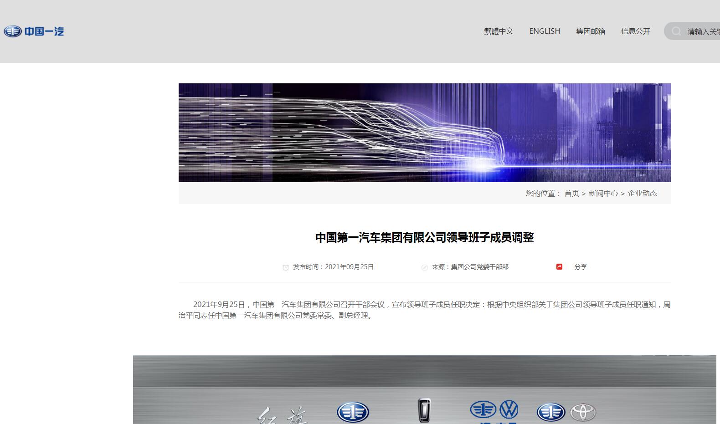
Task: Open 企业动态 breadcrumb link
Action: click(x=643, y=193)
